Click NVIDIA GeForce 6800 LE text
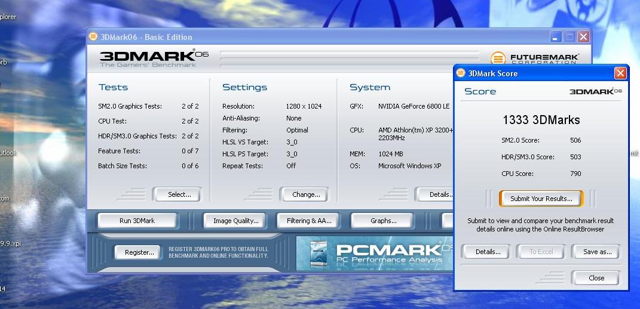This screenshot has width=640, height=309. tap(414, 106)
